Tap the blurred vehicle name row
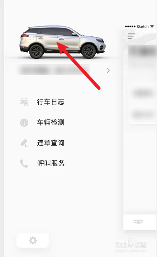This screenshot has height=257, width=157. click(x=54, y=70)
